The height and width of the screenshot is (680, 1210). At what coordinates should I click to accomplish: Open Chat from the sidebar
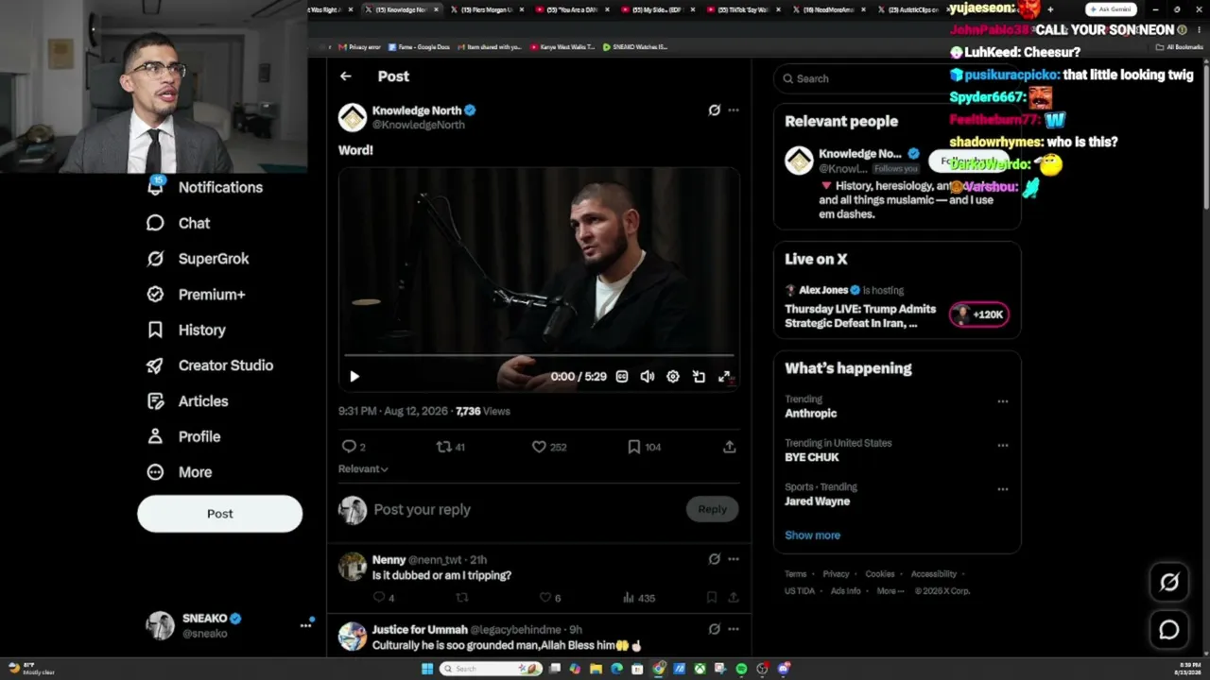179,223
